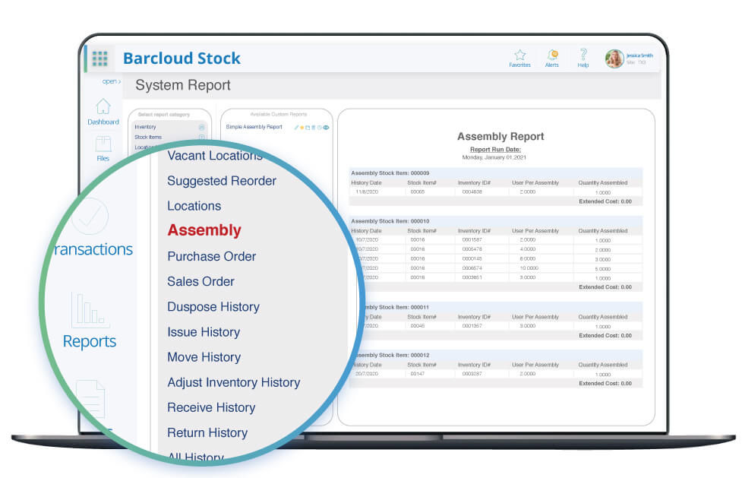Image resolution: width=742 pixels, height=478 pixels.
Task: Edit Simple Assembly Report with pencil icon
Action: click(296, 128)
